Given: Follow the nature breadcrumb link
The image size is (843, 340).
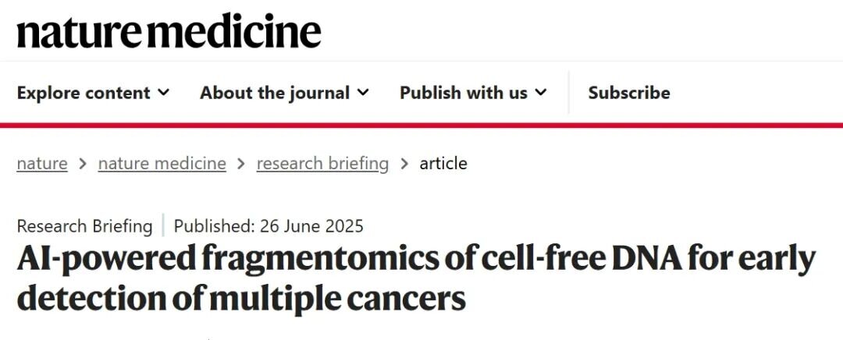Looking at the screenshot, I should click(x=42, y=164).
